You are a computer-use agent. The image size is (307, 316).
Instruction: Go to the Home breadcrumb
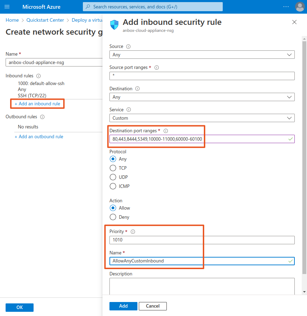click(x=12, y=20)
